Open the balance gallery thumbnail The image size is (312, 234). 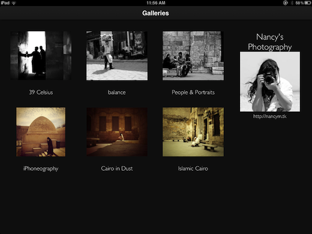(117, 56)
